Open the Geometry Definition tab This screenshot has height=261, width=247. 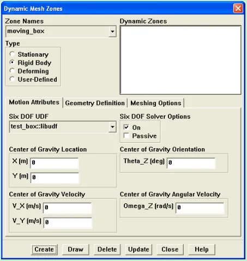tap(95, 103)
